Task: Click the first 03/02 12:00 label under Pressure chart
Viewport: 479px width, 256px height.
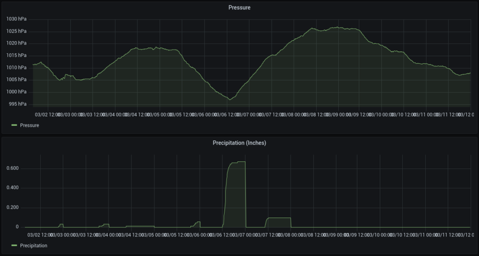Action: (x=47, y=114)
